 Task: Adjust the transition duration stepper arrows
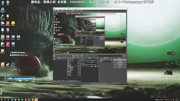112,61
